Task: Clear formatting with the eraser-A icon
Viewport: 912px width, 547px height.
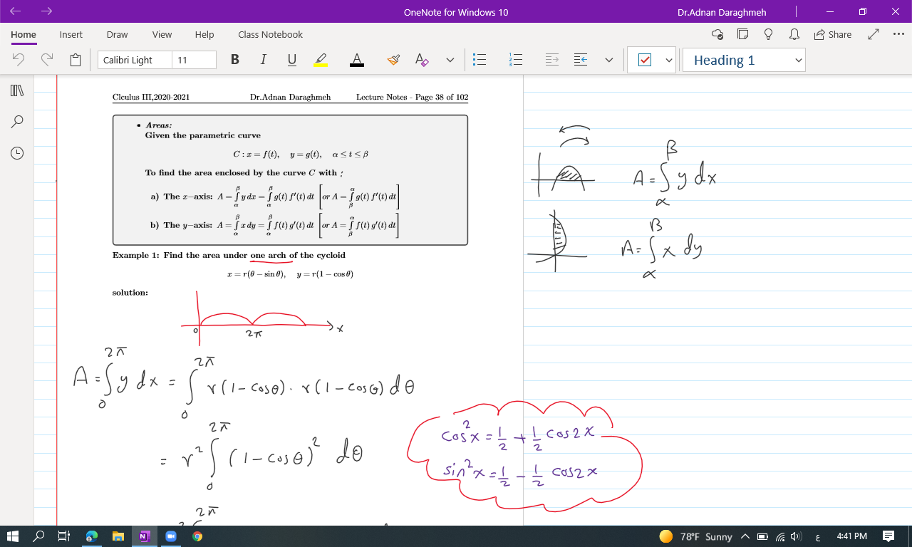Action: [x=422, y=60]
